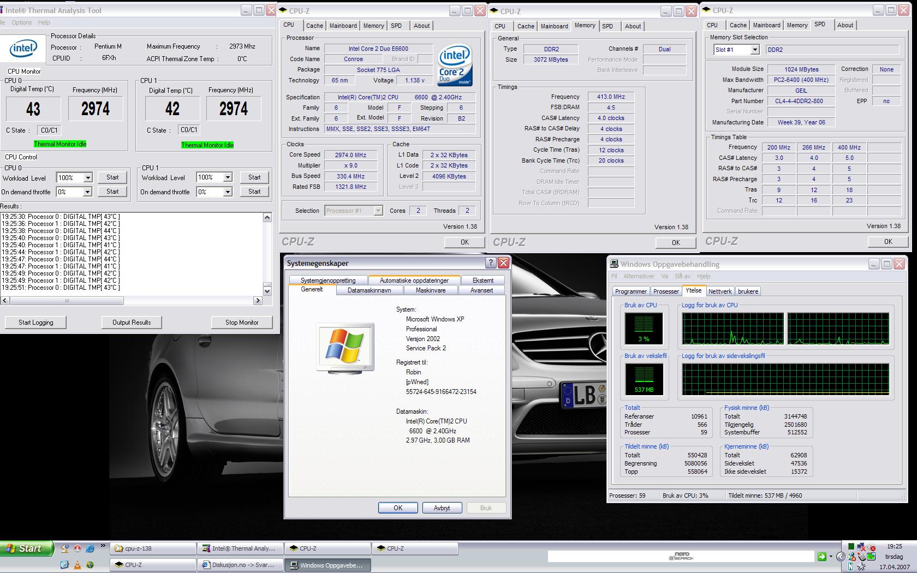Click scroll-up arrow in Results list
Screen dimensions: 917x573
click(x=267, y=218)
